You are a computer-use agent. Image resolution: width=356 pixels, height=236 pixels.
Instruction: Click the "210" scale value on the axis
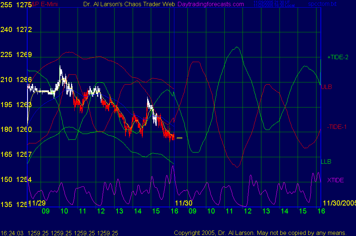pyautogui.click(x=7, y=80)
